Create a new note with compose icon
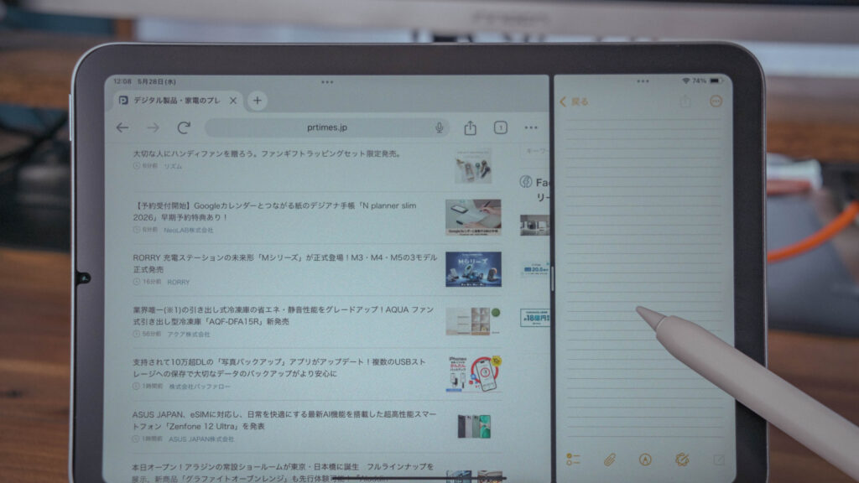This screenshot has height=483, width=859. point(718,460)
